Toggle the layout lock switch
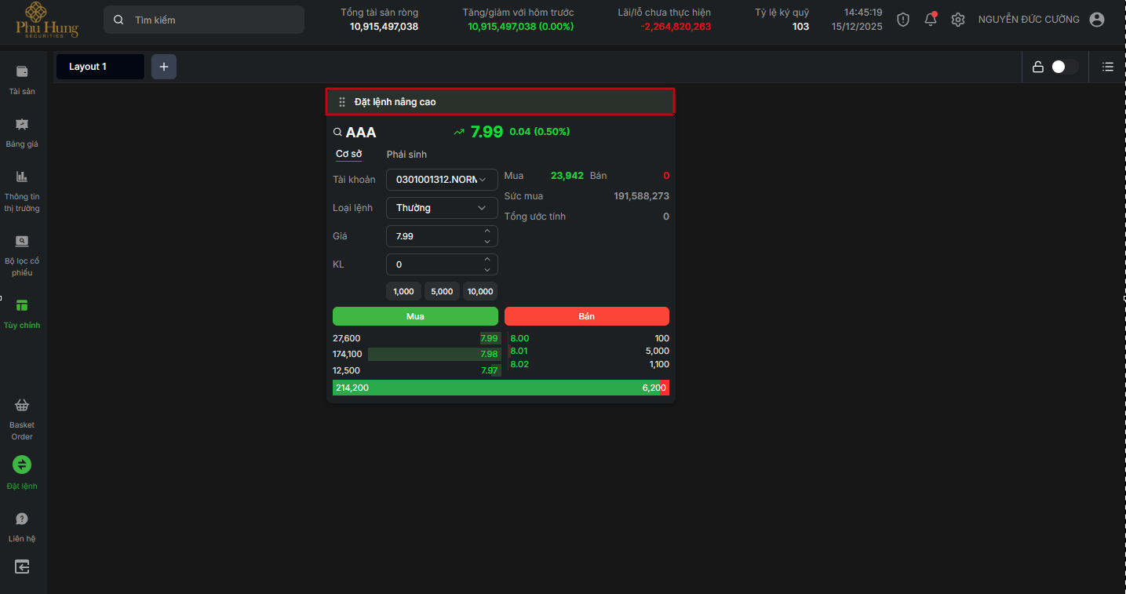Image resolution: width=1126 pixels, height=594 pixels. 1064,67
